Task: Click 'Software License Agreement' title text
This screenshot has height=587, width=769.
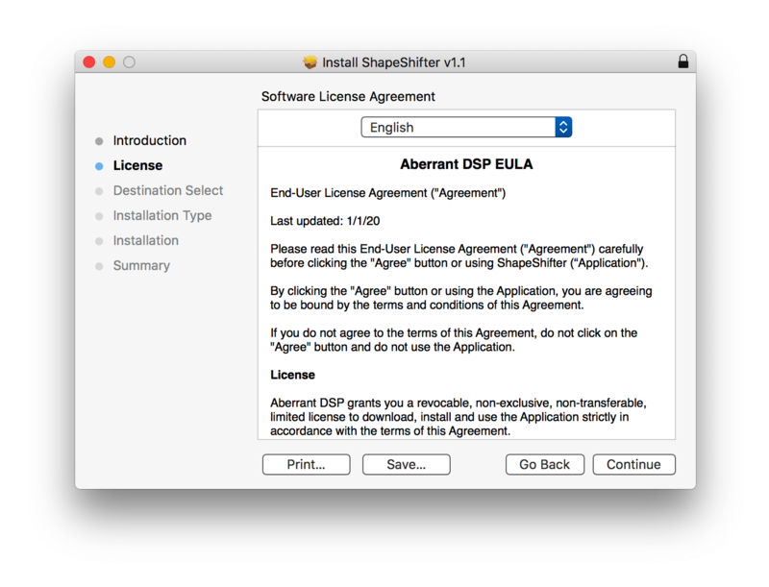Action: [x=348, y=96]
